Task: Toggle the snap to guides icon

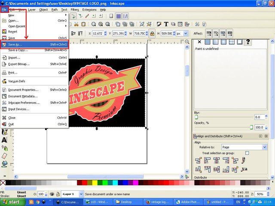Action: (125, 16)
